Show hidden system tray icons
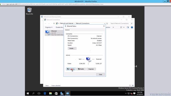 pos(126,93)
